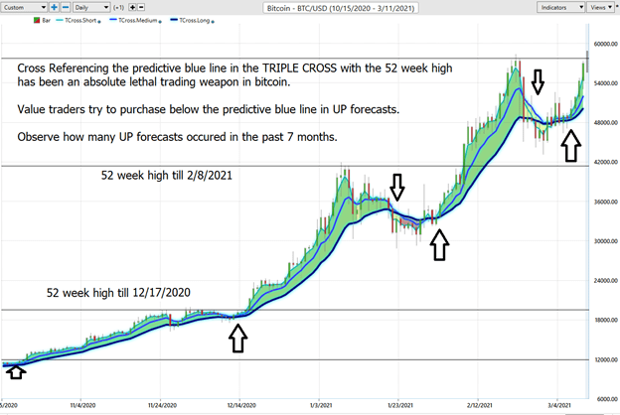The image size is (620, 415).
Task: Select the TCross.Short legend entry
Action: [x=77, y=21]
